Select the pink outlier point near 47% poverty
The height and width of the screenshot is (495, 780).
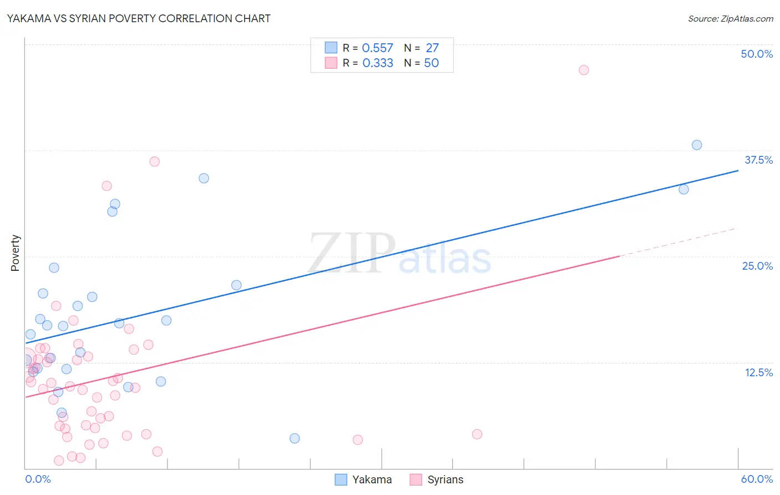[584, 70]
